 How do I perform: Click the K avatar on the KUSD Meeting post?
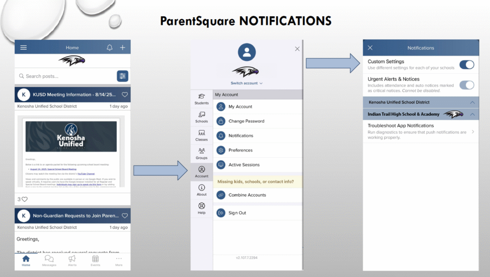tap(24, 95)
